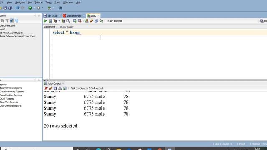Switch to the Query Builder sub-tab

click(x=67, y=27)
